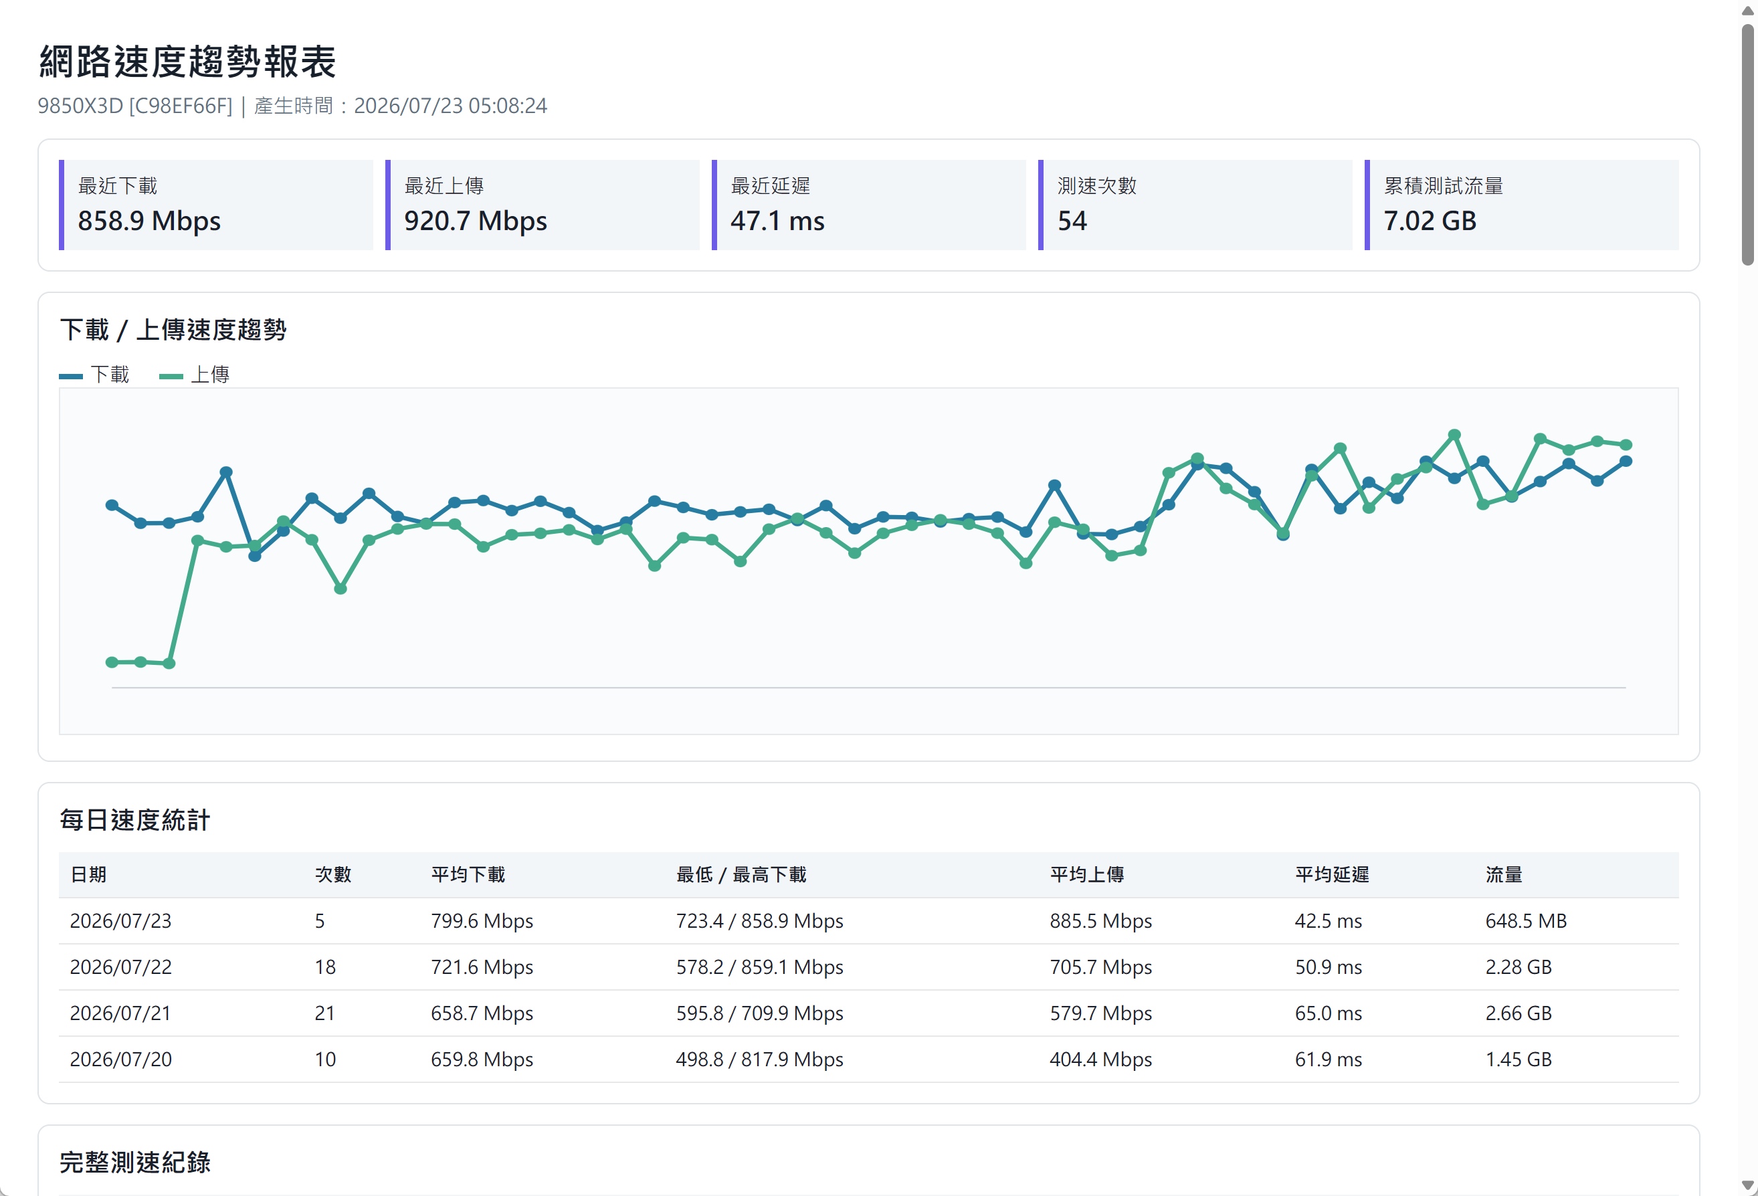Click the 659.8 Mbps average download cell

coord(482,1059)
